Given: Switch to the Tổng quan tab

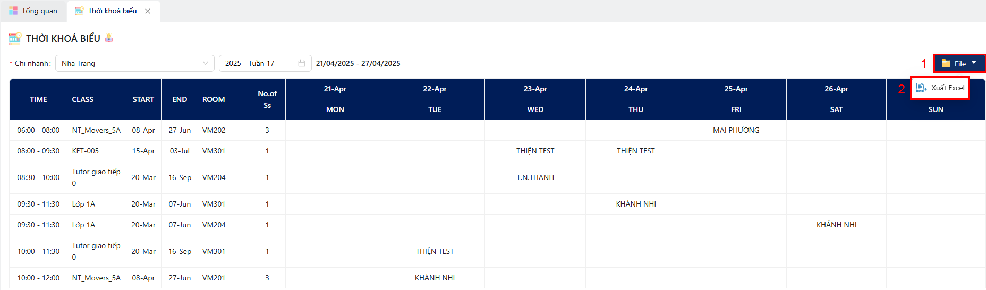Looking at the screenshot, I should click(33, 11).
